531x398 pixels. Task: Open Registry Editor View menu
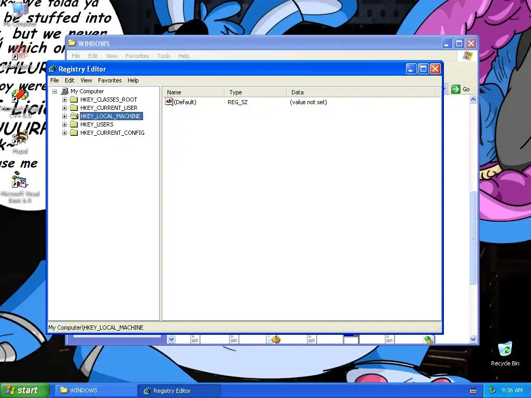[x=86, y=80]
